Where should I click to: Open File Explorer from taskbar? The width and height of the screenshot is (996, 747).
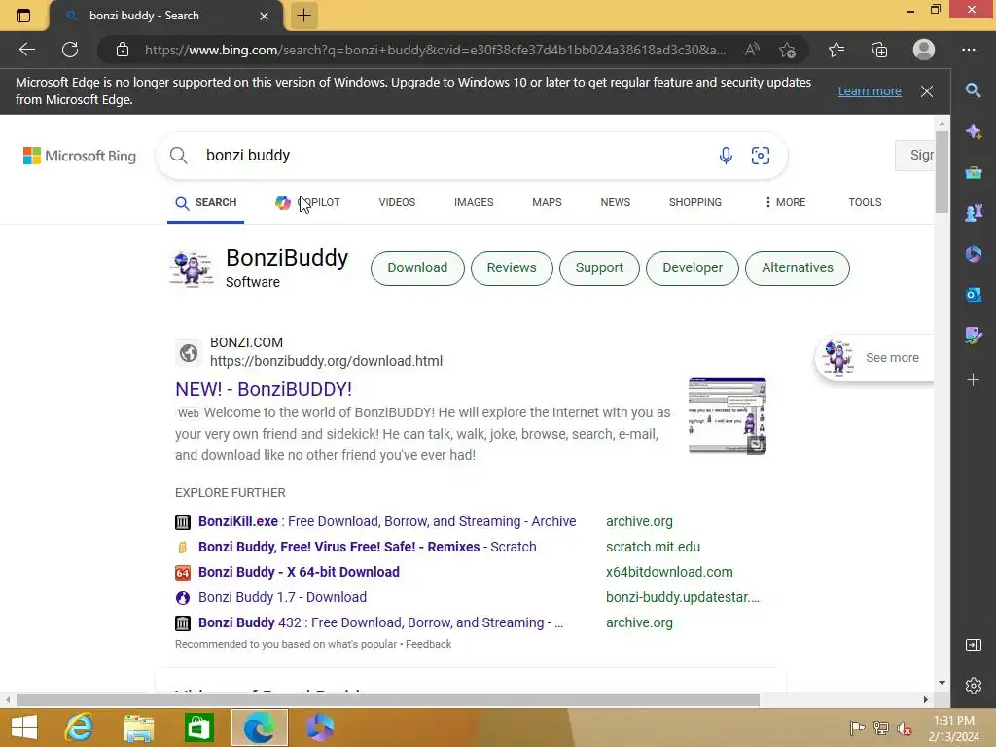(x=138, y=728)
